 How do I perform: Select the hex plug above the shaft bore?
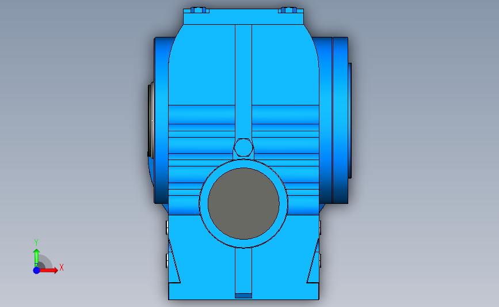pyautogui.click(x=243, y=147)
